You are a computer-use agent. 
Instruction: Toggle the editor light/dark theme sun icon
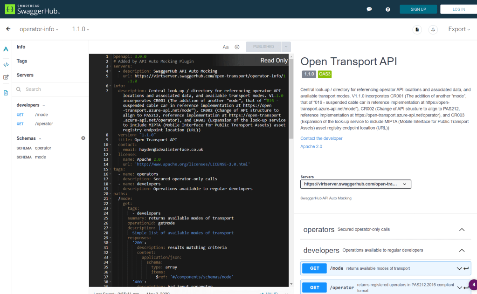pyautogui.click(x=237, y=47)
